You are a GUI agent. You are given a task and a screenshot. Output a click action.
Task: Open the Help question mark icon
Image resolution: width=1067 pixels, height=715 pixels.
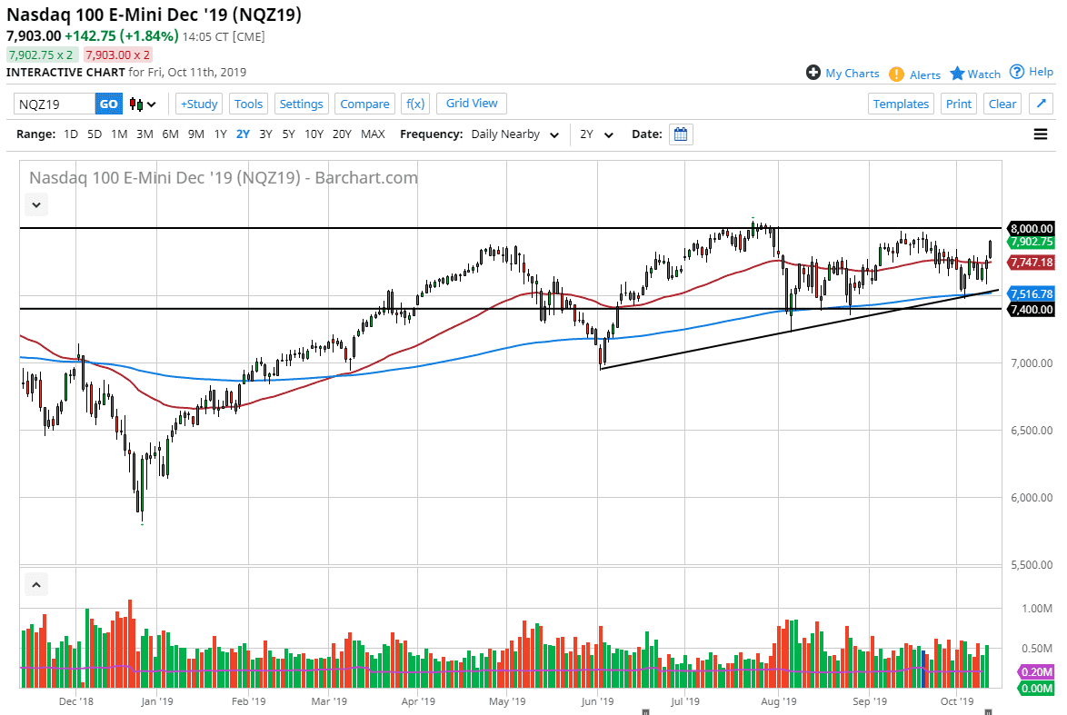point(1018,72)
